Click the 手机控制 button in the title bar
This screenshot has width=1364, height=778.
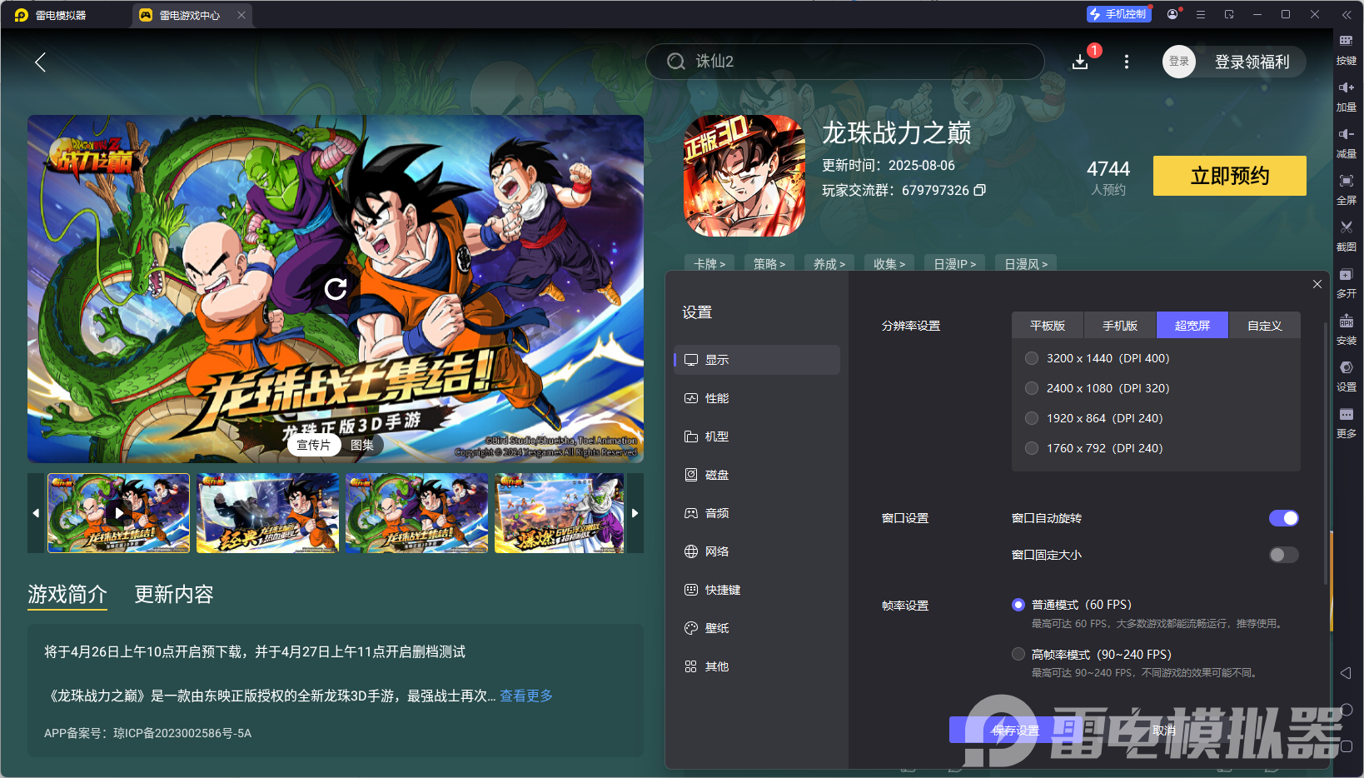point(1118,14)
